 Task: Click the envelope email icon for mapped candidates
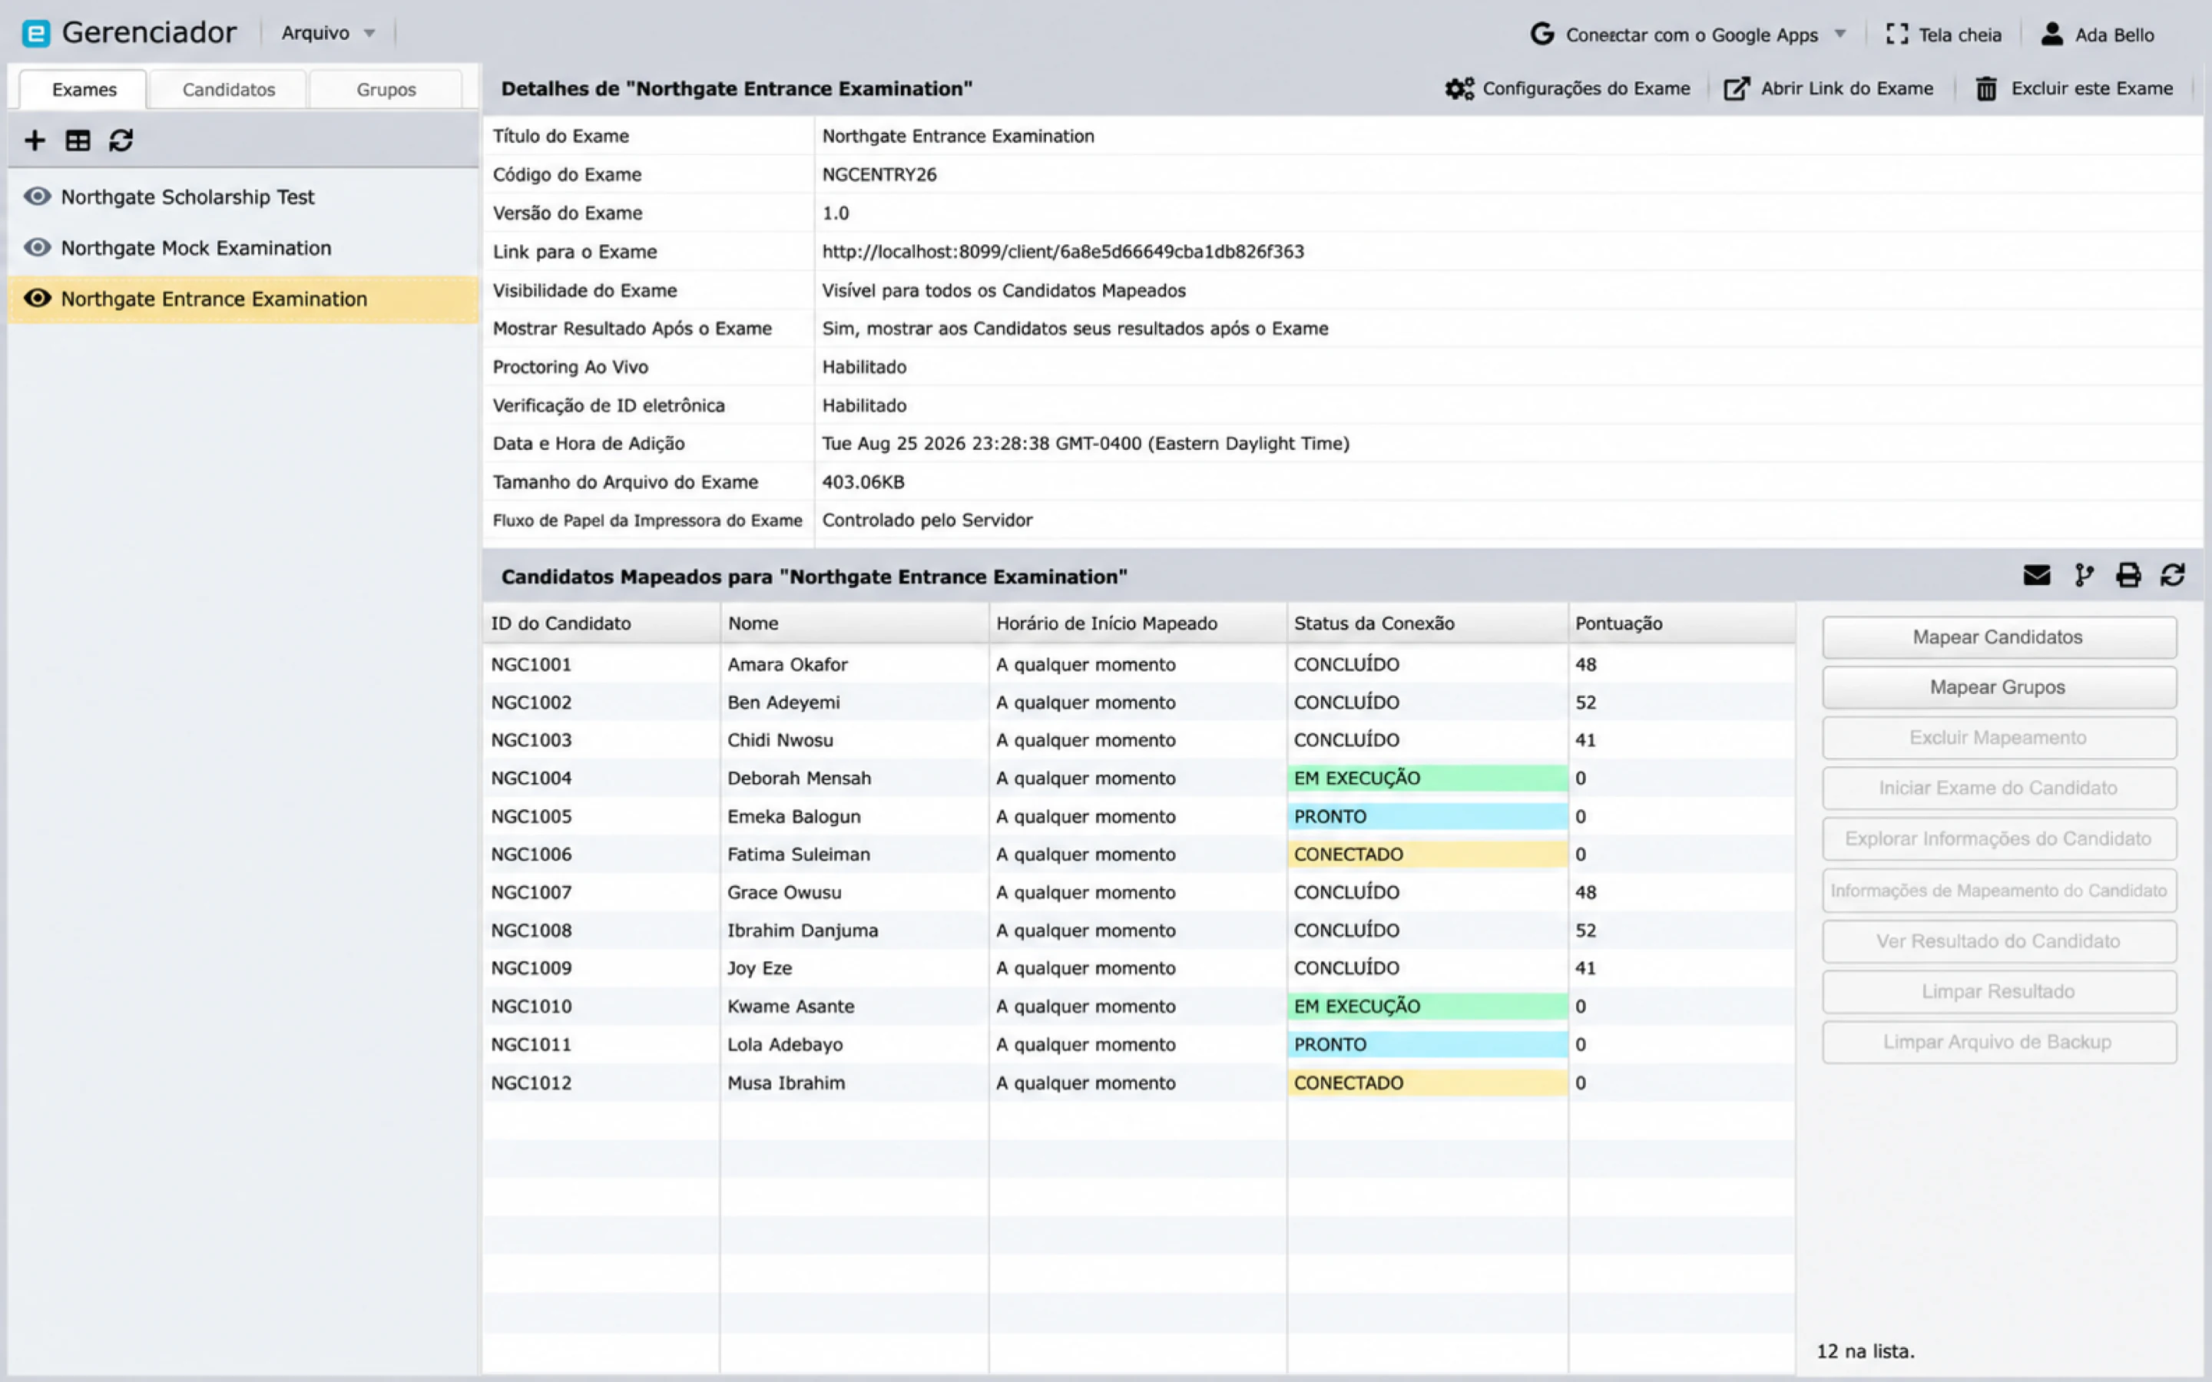[x=2037, y=575]
